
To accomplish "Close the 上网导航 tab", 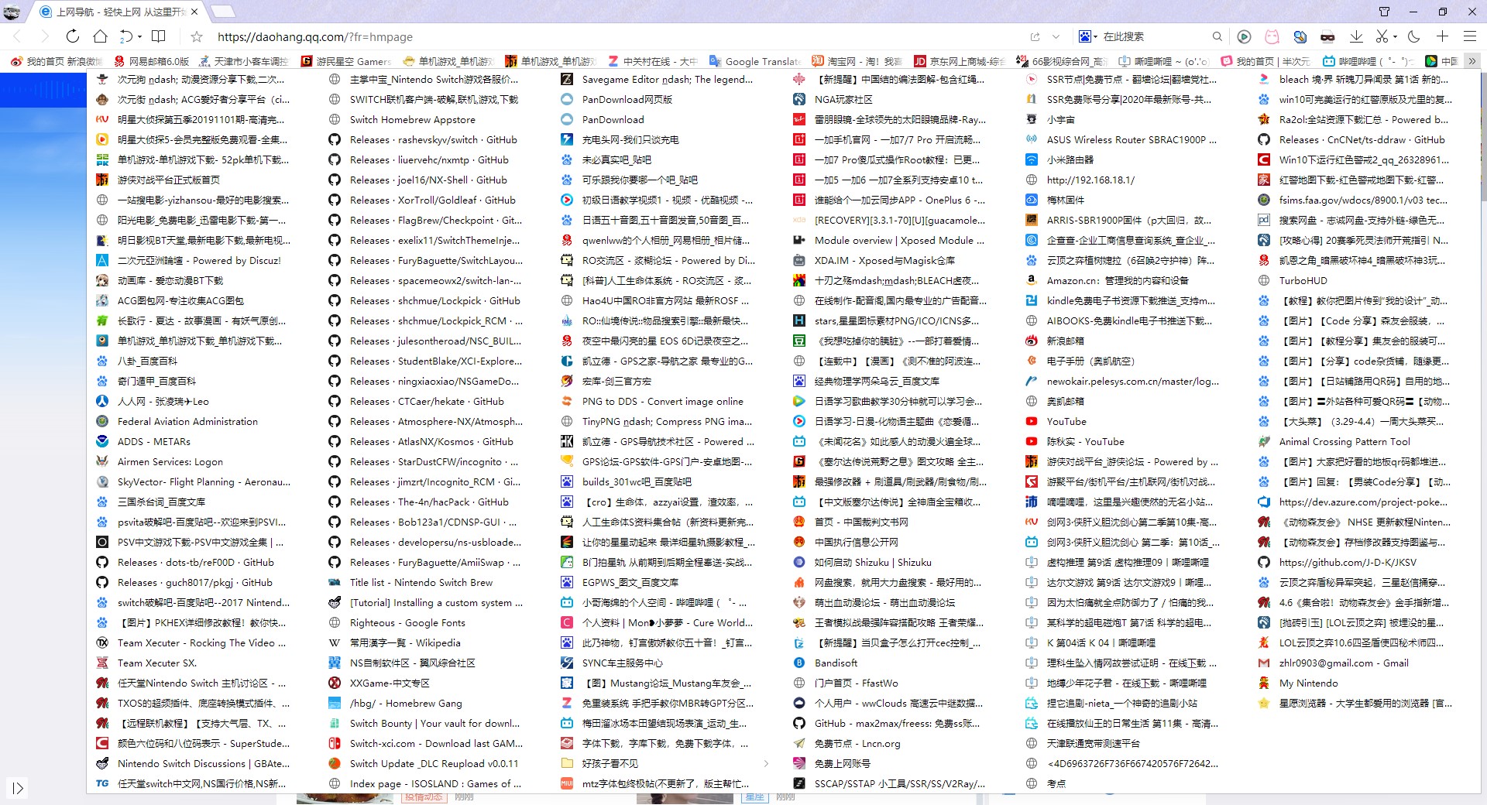I will tap(194, 12).
